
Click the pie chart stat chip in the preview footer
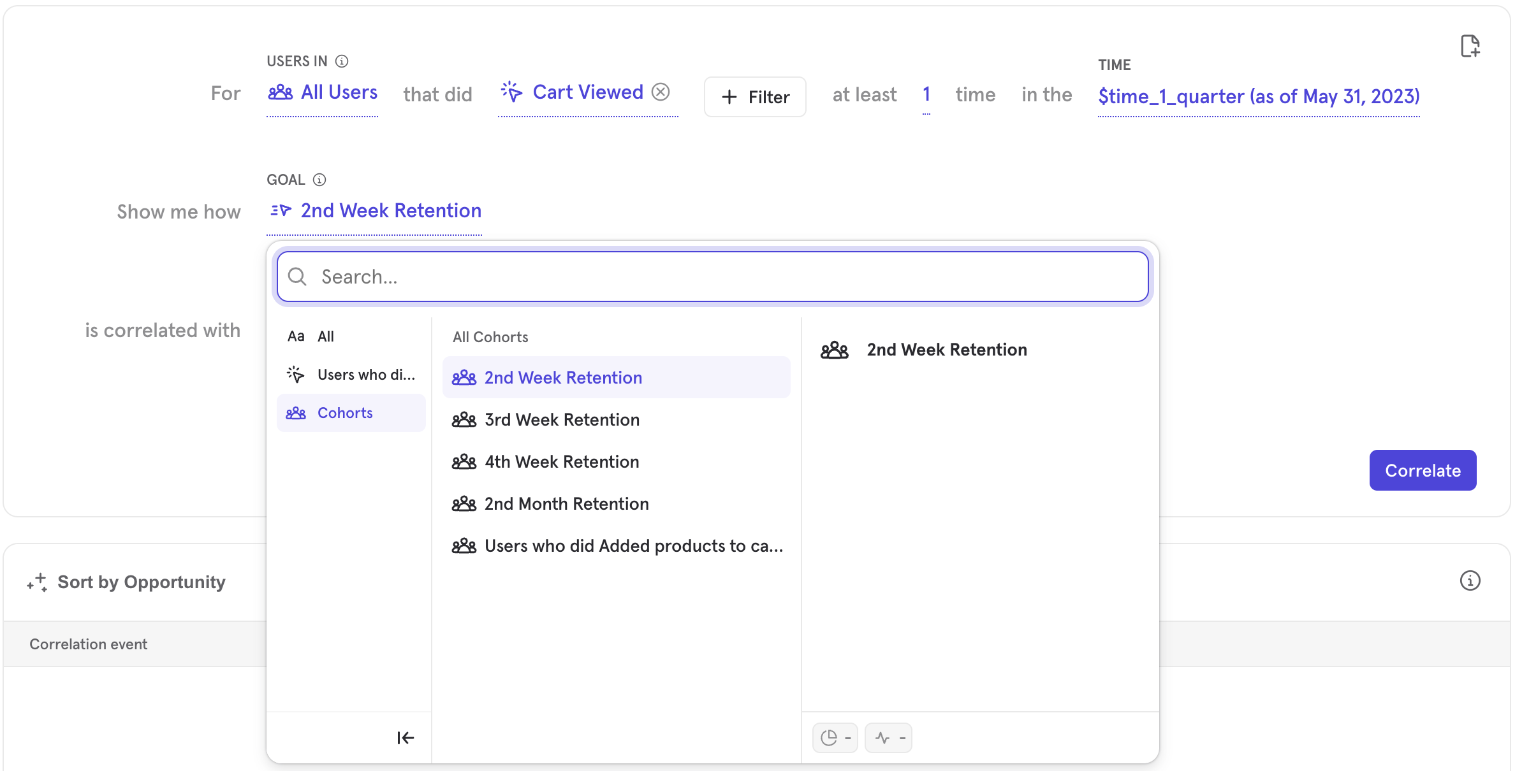pyautogui.click(x=835, y=738)
